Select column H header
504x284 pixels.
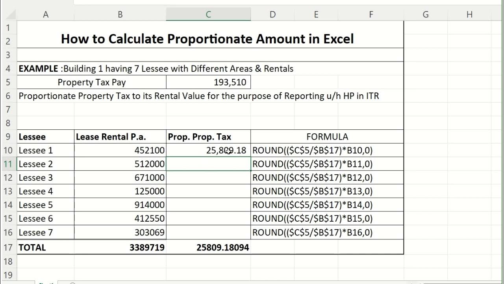coord(469,15)
